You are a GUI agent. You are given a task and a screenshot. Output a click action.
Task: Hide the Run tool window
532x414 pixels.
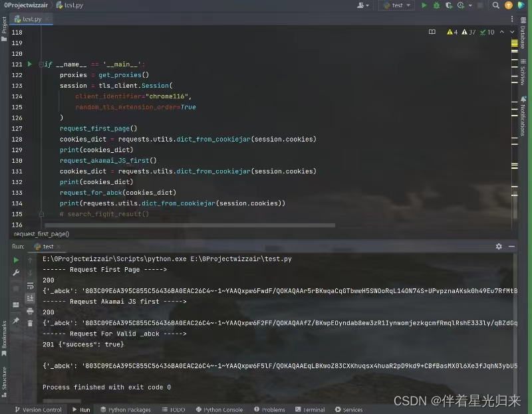point(511,247)
